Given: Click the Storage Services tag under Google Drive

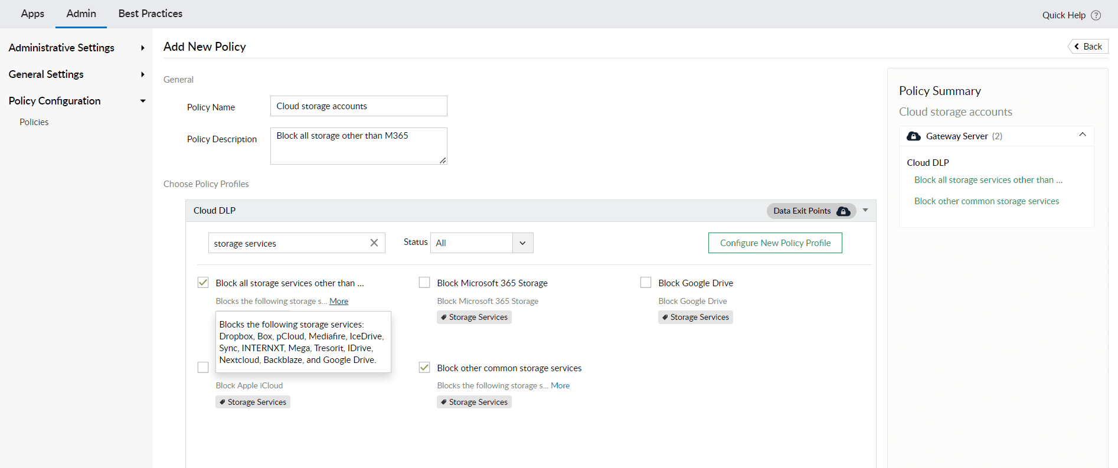Looking at the screenshot, I should tap(695, 318).
